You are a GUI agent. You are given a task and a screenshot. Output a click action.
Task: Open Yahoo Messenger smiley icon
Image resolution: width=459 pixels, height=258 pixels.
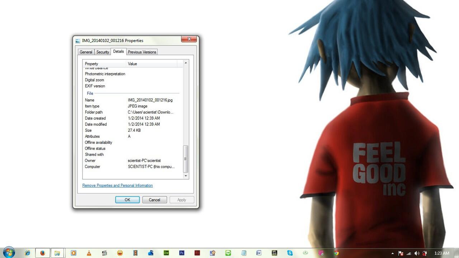[x=120, y=253]
